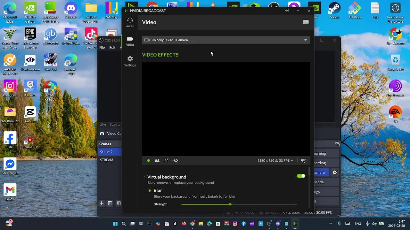Open the EA app desktop icon
This screenshot has width=410, height=230.
pyautogui.click(x=395, y=114)
